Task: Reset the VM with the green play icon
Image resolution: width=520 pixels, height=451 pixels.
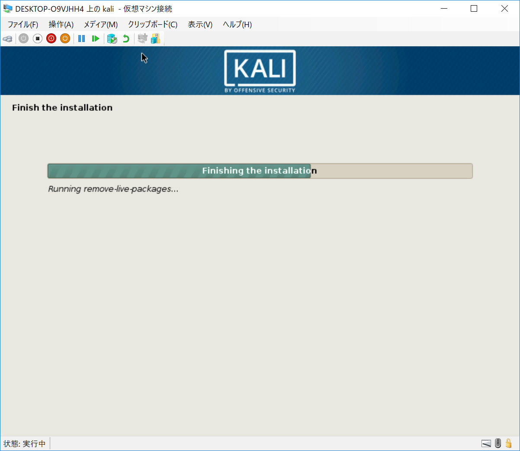Action: [96, 39]
